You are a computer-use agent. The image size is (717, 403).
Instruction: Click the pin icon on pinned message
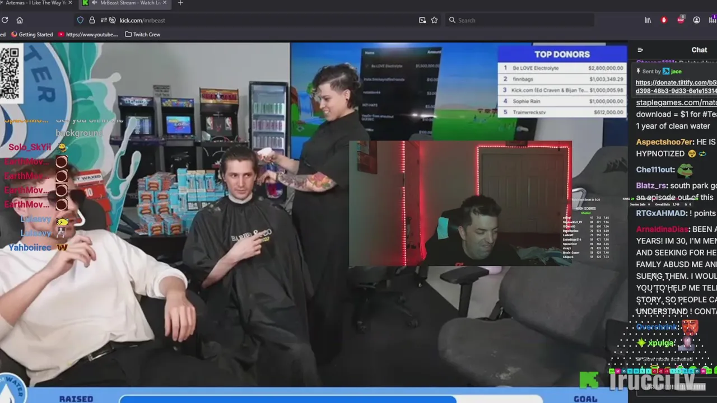click(639, 71)
